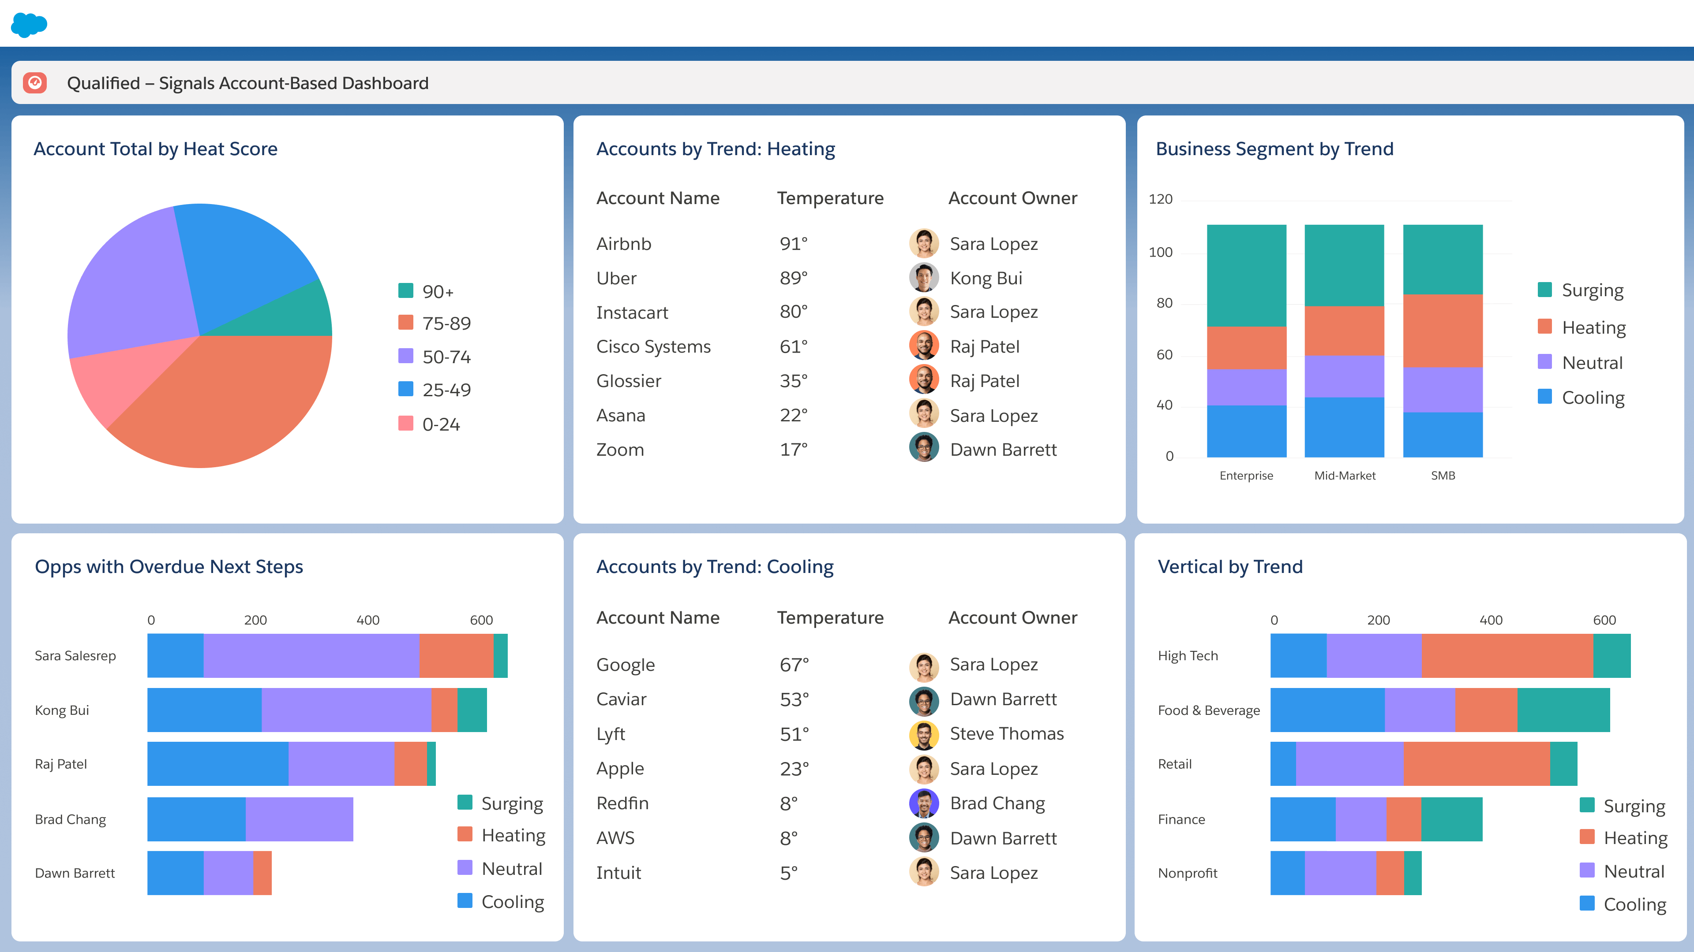1694x952 pixels.
Task: Click the Mid-Market axis label
Action: (x=1344, y=476)
